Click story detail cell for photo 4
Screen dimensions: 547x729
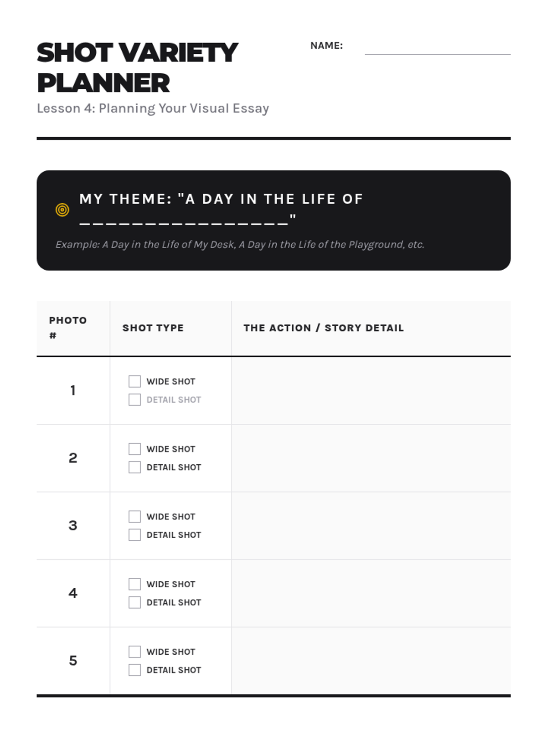pos(371,593)
